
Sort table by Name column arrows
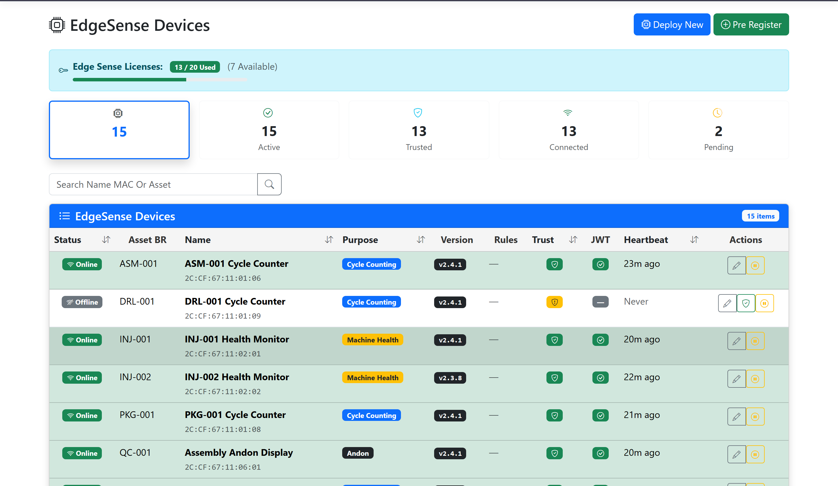pyautogui.click(x=329, y=240)
